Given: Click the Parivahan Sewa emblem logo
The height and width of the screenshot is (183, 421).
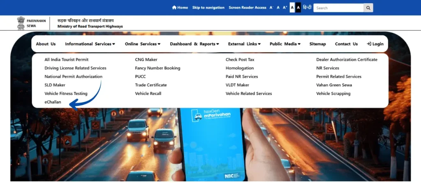Looking at the screenshot, I should point(21,23).
